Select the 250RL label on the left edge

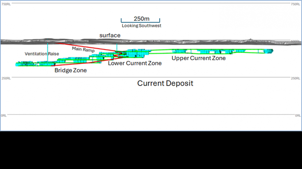[6, 78]
